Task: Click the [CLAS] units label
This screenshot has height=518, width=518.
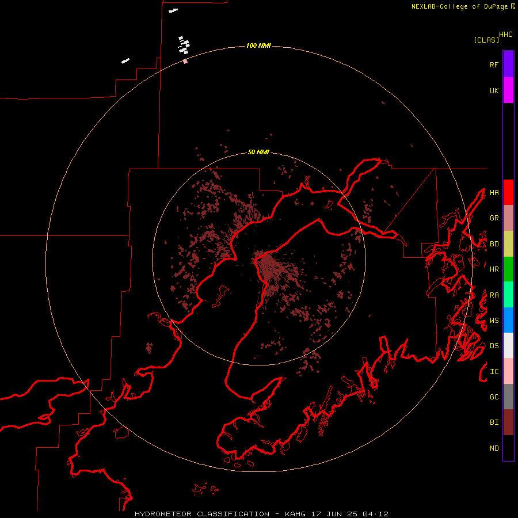Action: (x=486, y=40)
